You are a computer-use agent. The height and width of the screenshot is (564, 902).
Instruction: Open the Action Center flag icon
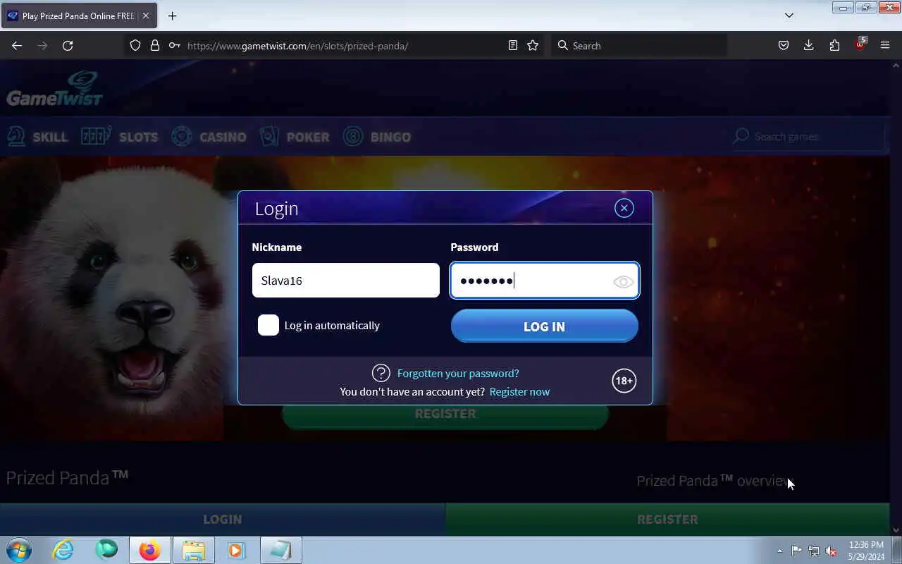click(796, 551)
